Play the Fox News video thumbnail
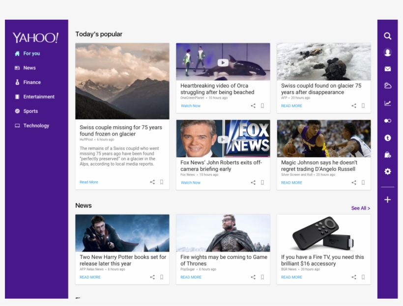 click(x=223, y=139)
